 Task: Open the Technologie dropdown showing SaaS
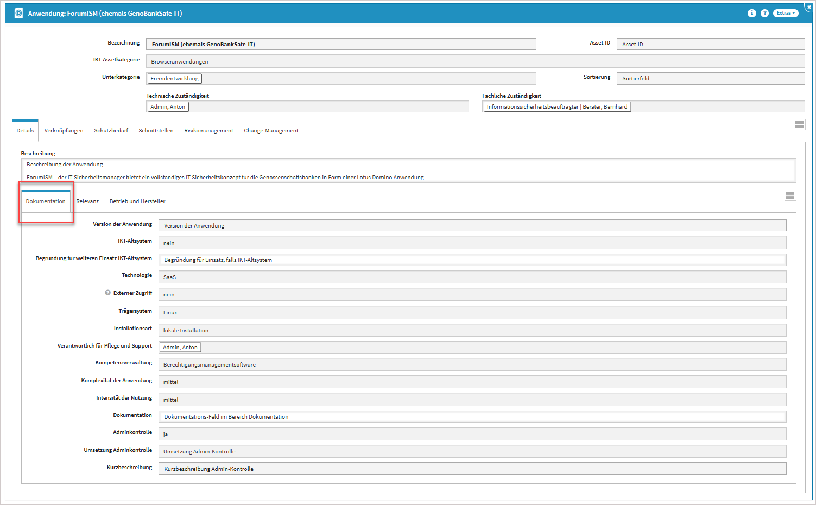[472, 277]
